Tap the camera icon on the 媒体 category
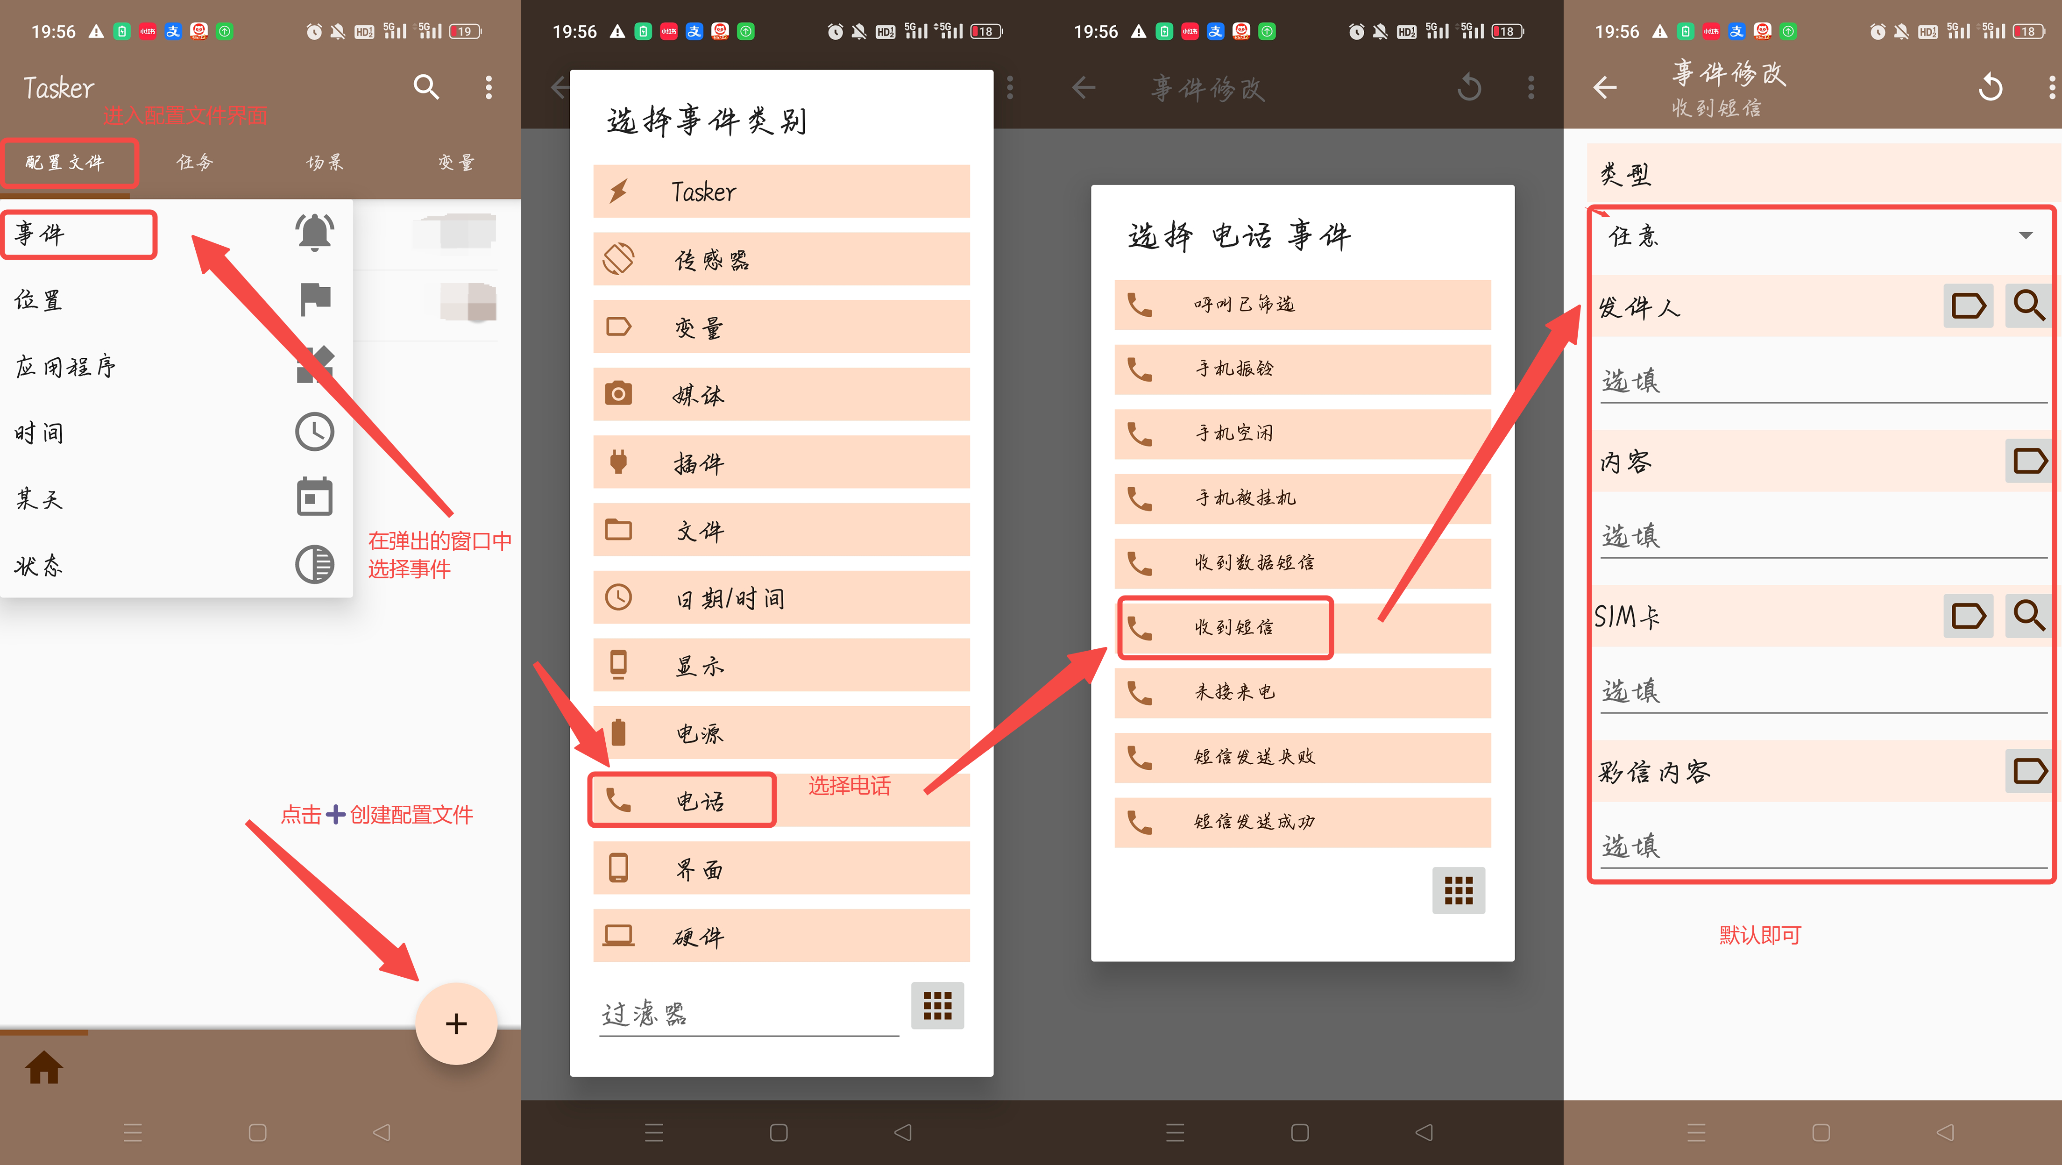2062x1165 pixels. tap(618, 394)
